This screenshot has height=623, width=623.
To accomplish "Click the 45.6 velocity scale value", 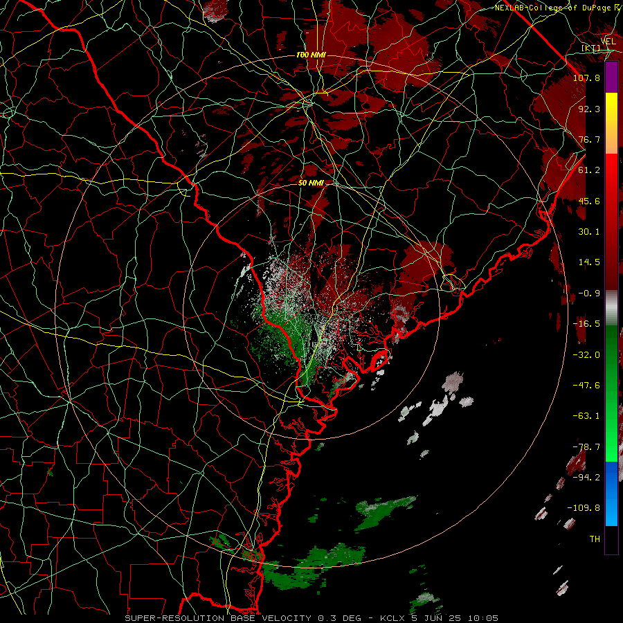I will (589, 201).
